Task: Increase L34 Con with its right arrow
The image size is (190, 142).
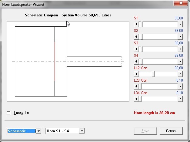Action: click(x=180, y=99)
